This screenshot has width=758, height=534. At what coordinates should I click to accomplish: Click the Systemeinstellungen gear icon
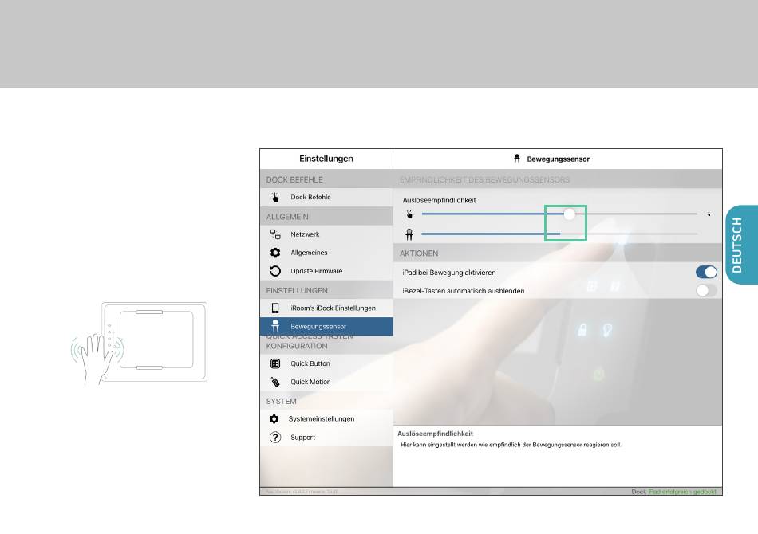click(x=274, y=418)
